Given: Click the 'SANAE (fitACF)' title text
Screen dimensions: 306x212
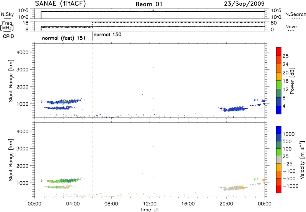Looking at the screenshot, I should [60, 3].
